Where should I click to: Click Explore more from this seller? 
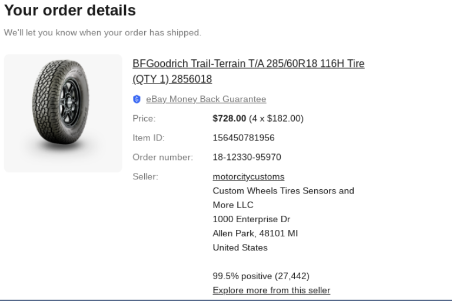[271, 290]
